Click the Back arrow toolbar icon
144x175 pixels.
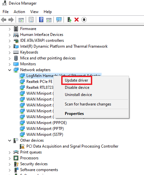pos(4,20)
